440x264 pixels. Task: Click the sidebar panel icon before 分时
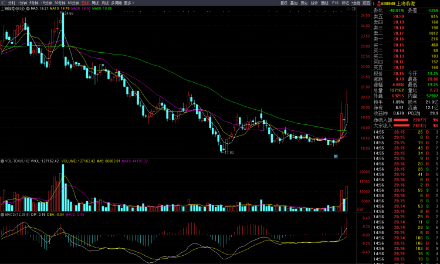pos(4,3)
